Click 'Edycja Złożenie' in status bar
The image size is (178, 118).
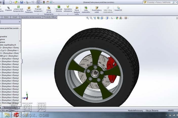[x=152, y=110]
